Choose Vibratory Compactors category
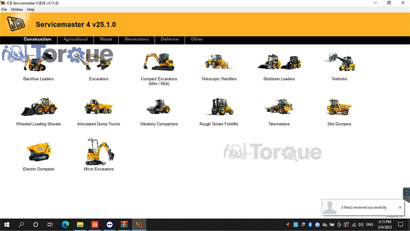The width and height of the screenshot is (410, 231). point(159,112)
